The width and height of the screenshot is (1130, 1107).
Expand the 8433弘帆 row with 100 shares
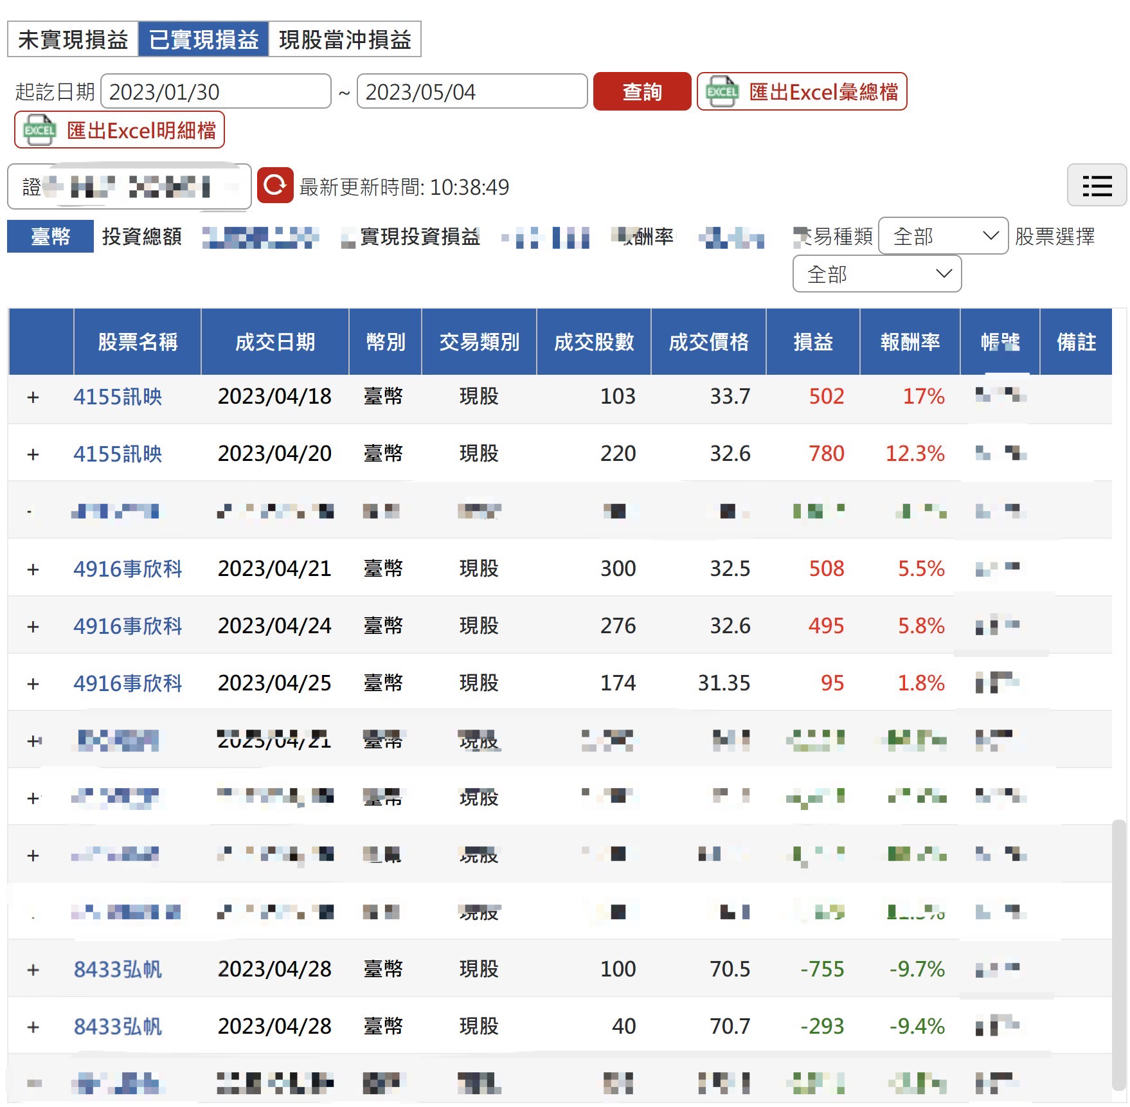33,970
